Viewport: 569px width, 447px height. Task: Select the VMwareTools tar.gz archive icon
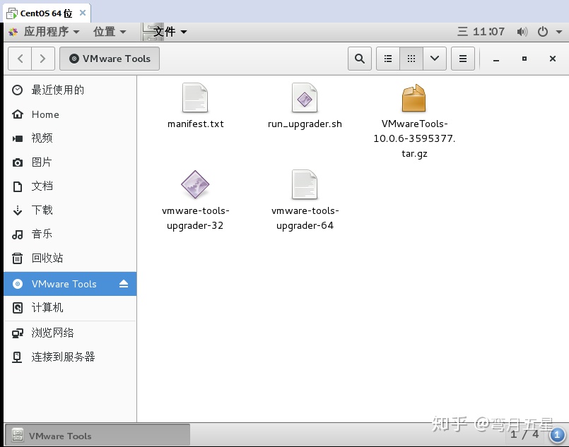413,98
